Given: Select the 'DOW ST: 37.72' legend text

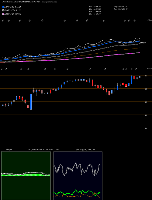Looking at the screenshot, I should [12, 7].
